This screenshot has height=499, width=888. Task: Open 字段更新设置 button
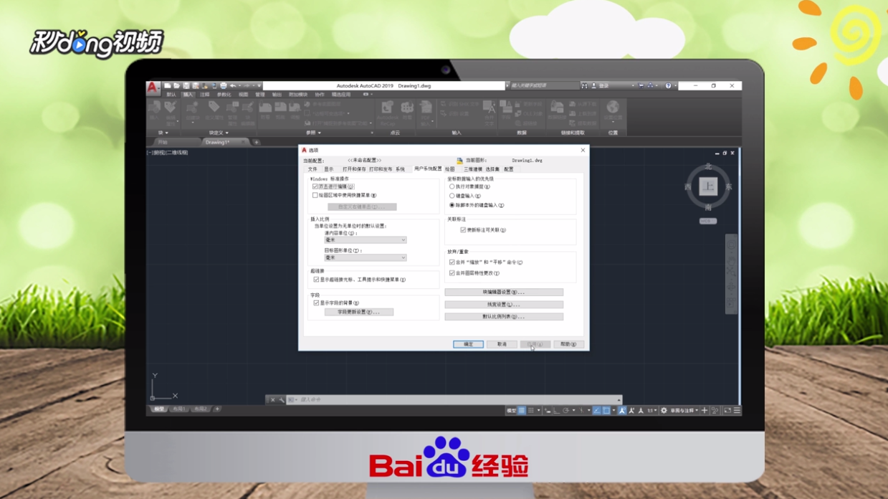(359, 312)
